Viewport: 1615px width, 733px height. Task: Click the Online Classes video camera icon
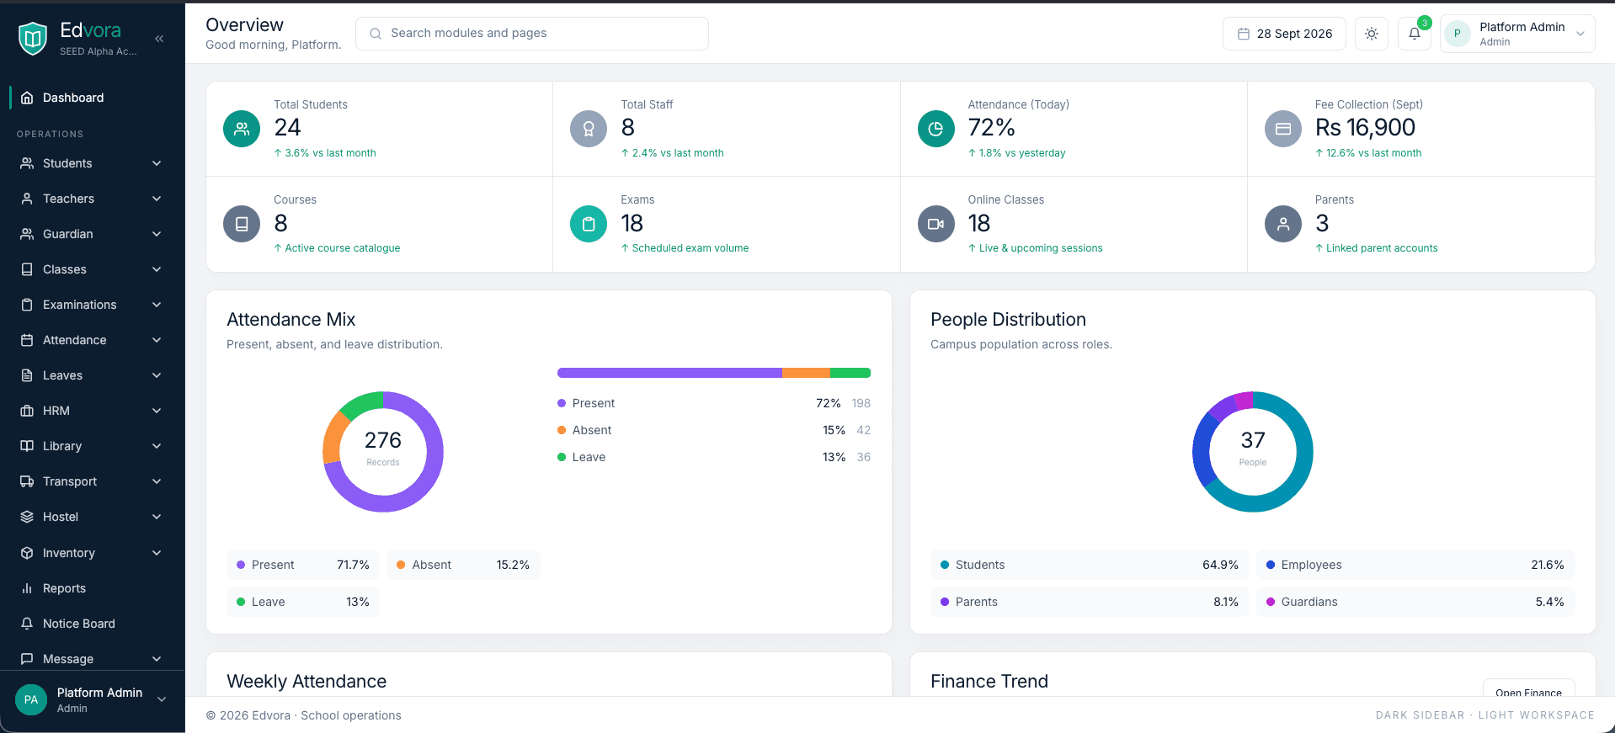935,224
